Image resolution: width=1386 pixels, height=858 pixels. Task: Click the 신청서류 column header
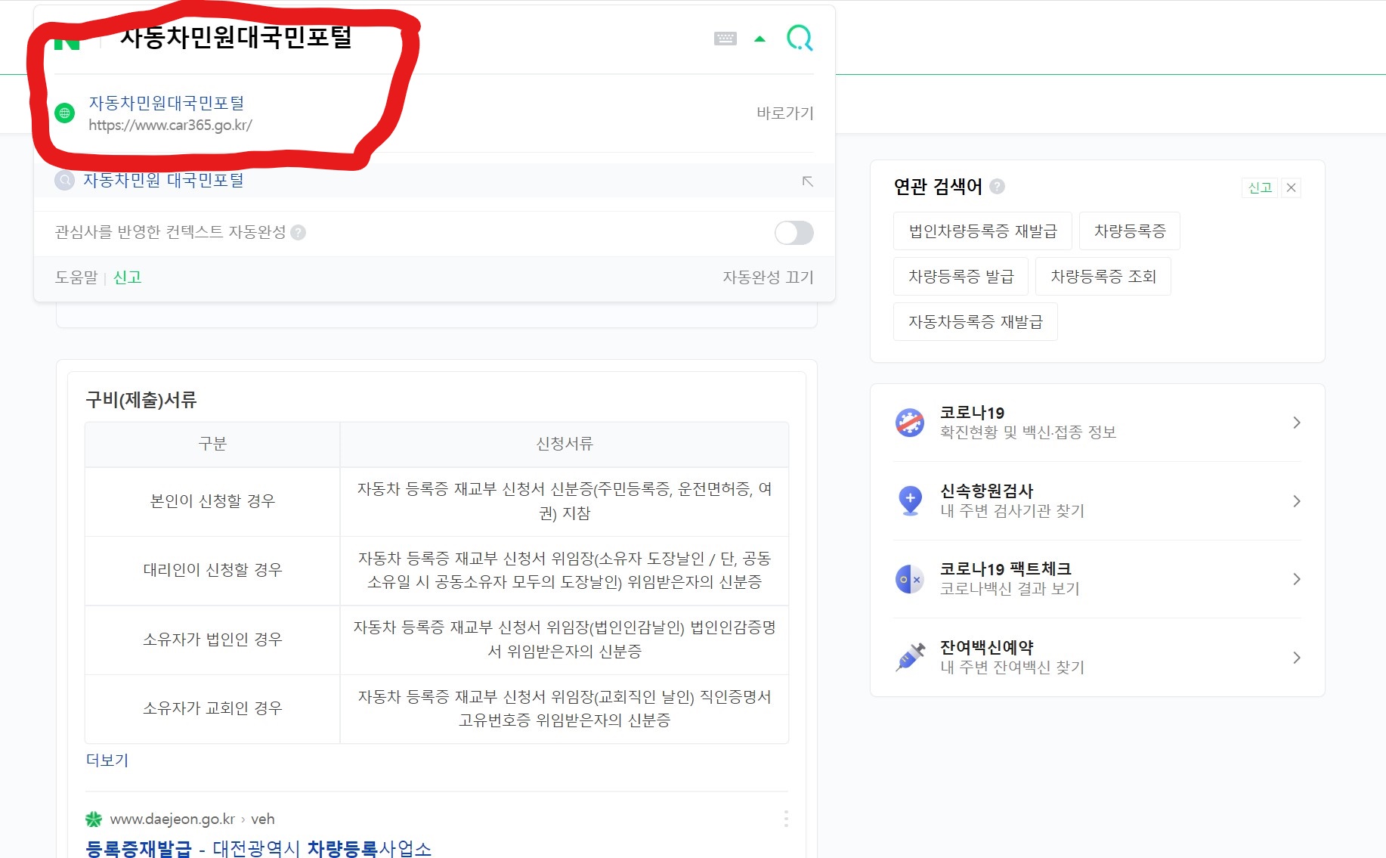(x=565, y=444)
